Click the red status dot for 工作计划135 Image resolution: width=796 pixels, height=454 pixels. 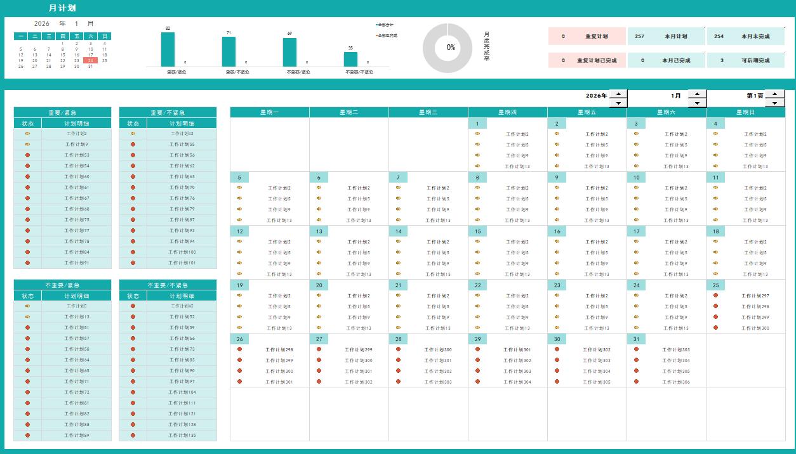[133, 436]
